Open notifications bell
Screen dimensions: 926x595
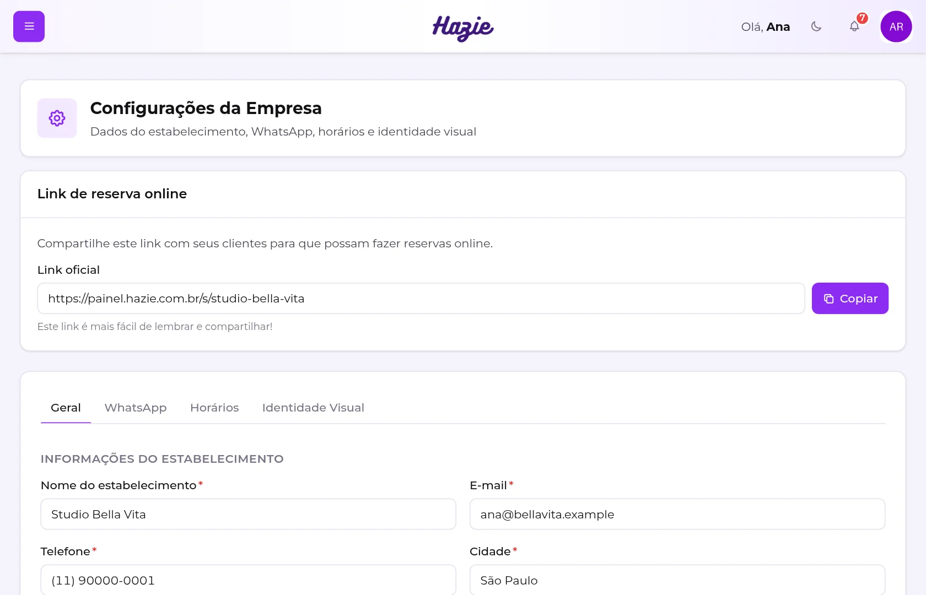pyautogui.click(x=854, y=26)
